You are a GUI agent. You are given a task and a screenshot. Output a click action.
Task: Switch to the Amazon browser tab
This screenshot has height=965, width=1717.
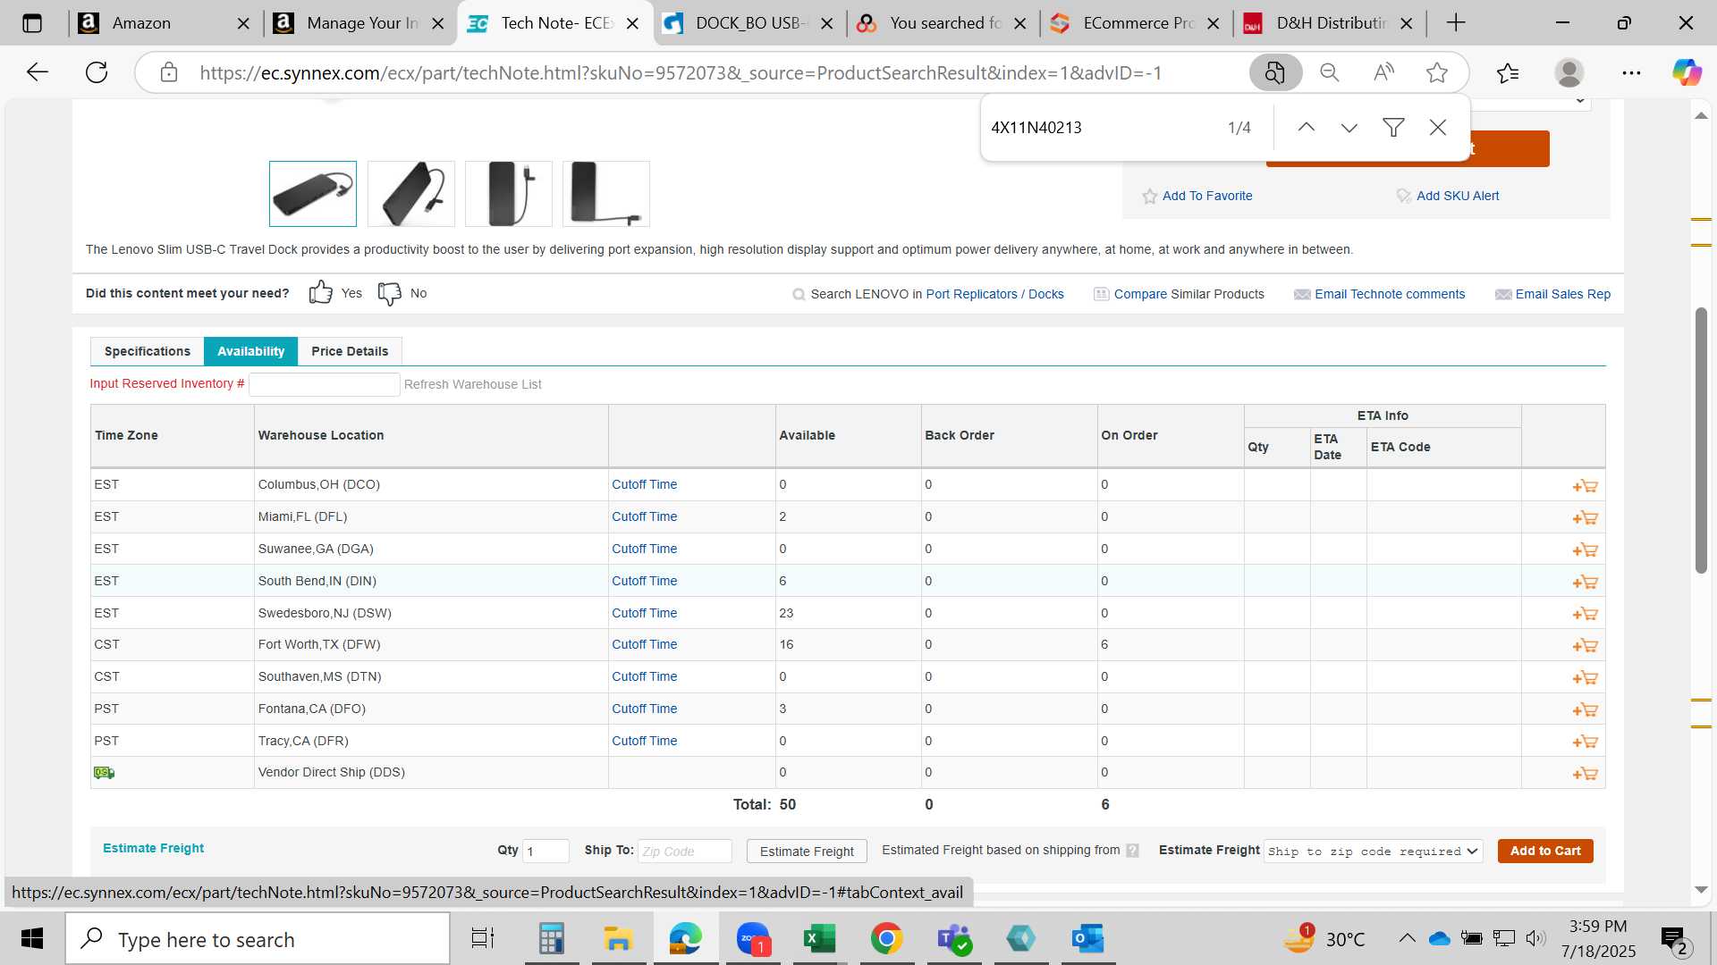[161, 23]
